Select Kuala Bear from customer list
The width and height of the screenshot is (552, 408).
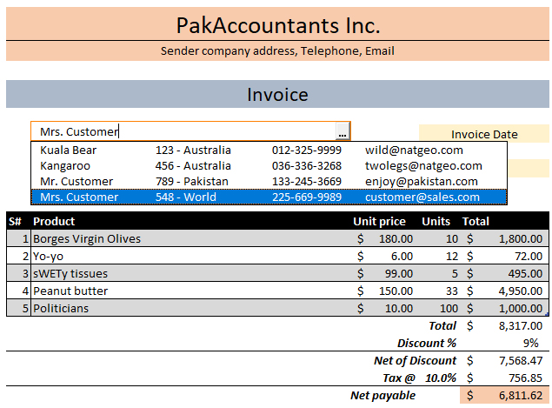point(269,150)
